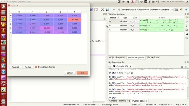Image resolution: width=189 pixels, height=106 pixels.
Task: Click the IPython console vertical scrollbar
Action: click(x=188, y=84)
